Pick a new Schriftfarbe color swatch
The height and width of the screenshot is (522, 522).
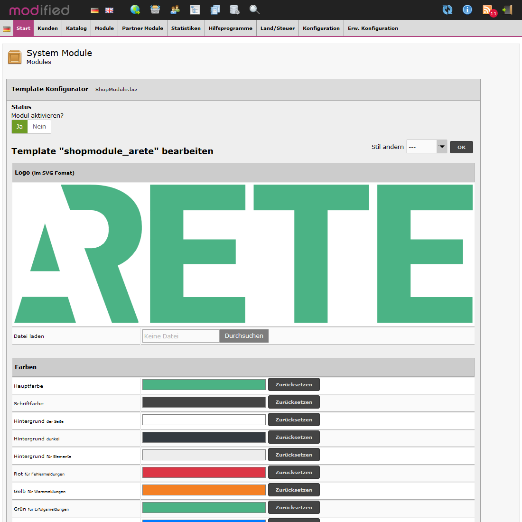point(204,402)
